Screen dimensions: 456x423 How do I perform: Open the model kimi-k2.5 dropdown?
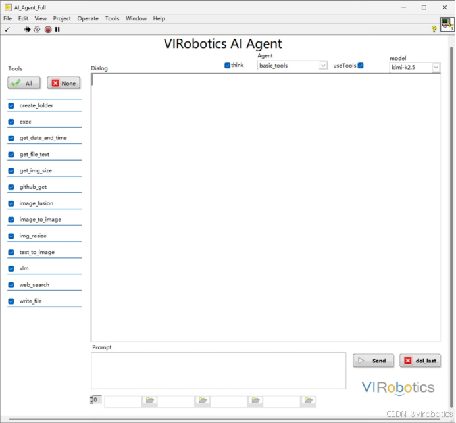[x=436, y=68]
